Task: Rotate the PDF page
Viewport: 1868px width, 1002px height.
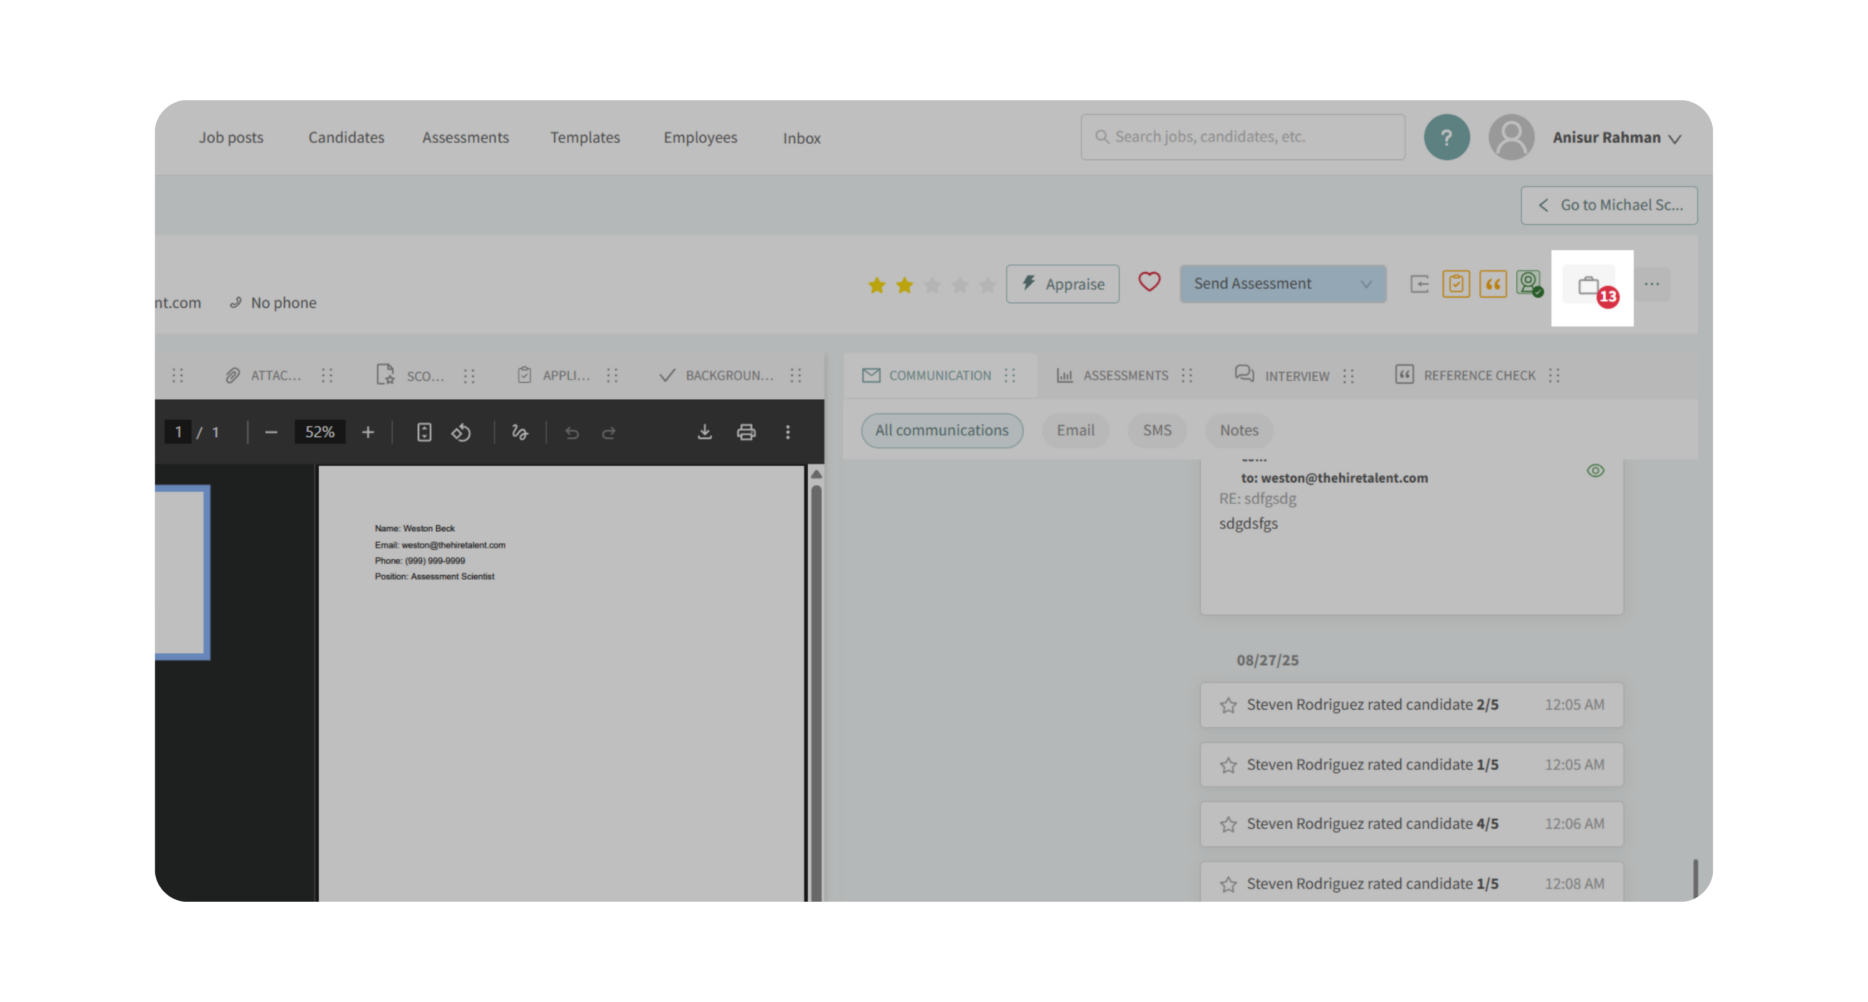Action: click(x=461, y=432)
